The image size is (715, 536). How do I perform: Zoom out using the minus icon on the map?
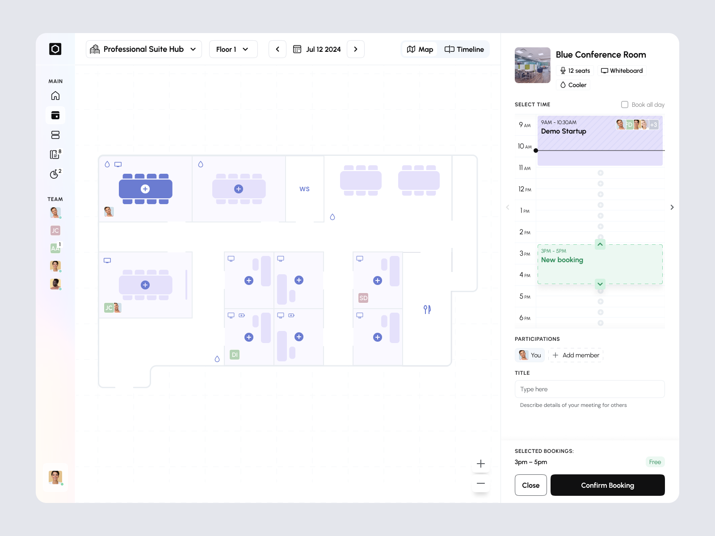click(x=480, y=483)
